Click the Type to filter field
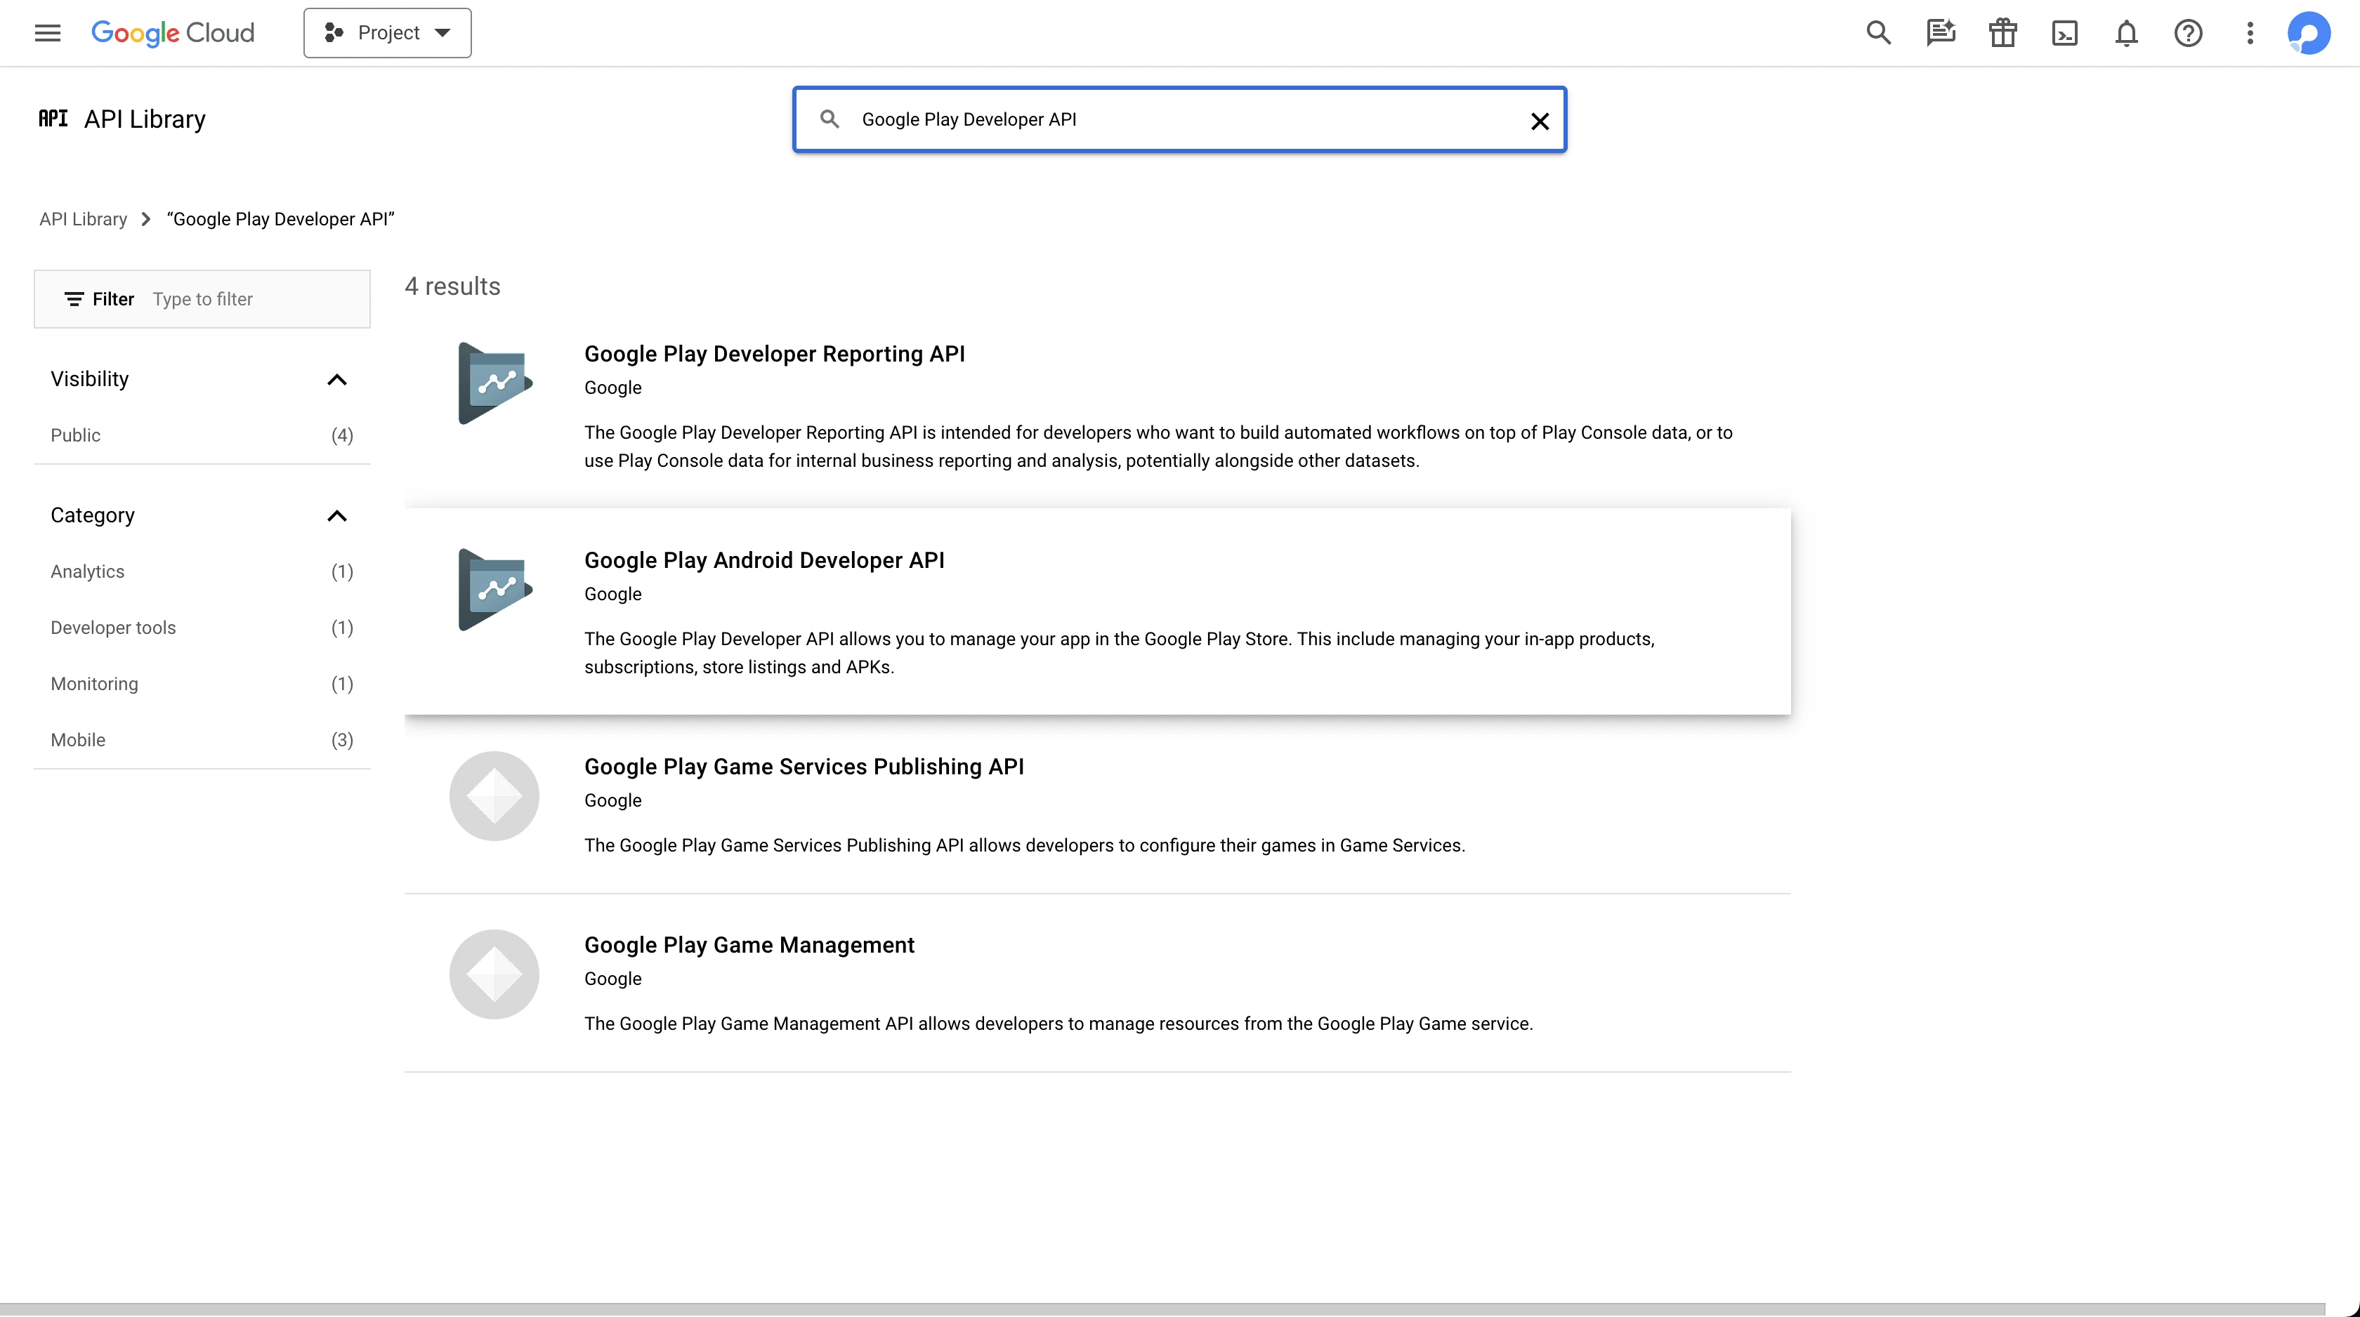Screen dimensions: 2360x1317 coord(256,300)
